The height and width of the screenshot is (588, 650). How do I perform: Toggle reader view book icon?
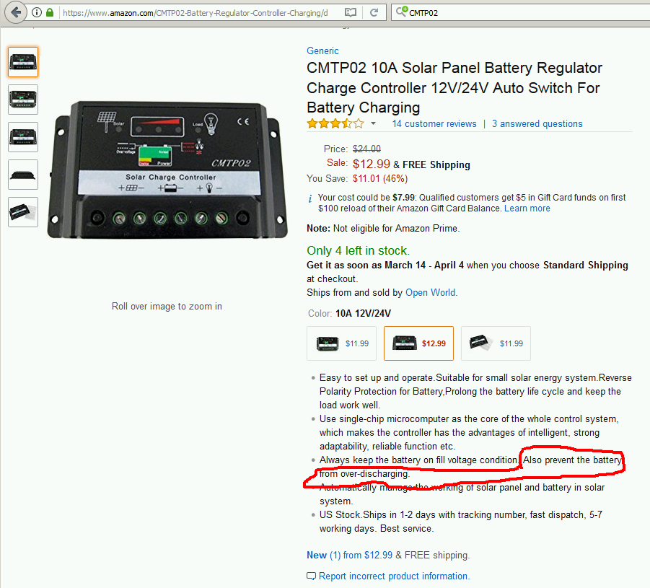pos(351,13)
